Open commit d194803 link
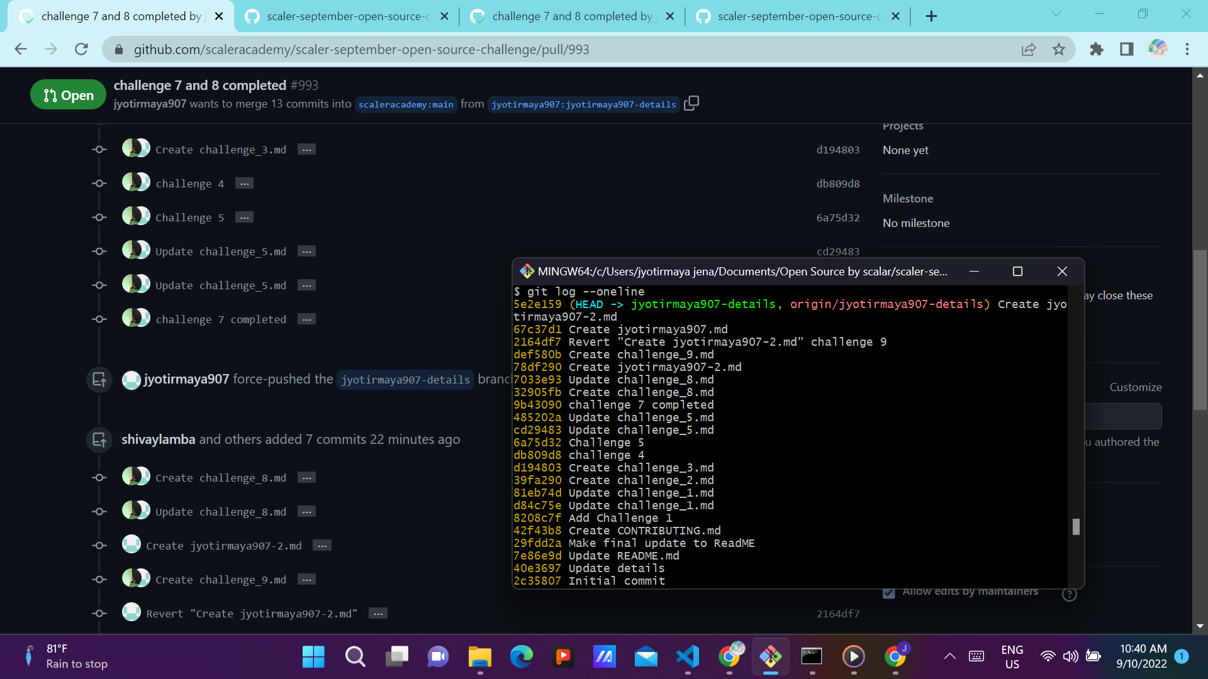Image resolution: width=1208 pixels, height=679 pixels. pyautogui.click(x=837, y=150)
